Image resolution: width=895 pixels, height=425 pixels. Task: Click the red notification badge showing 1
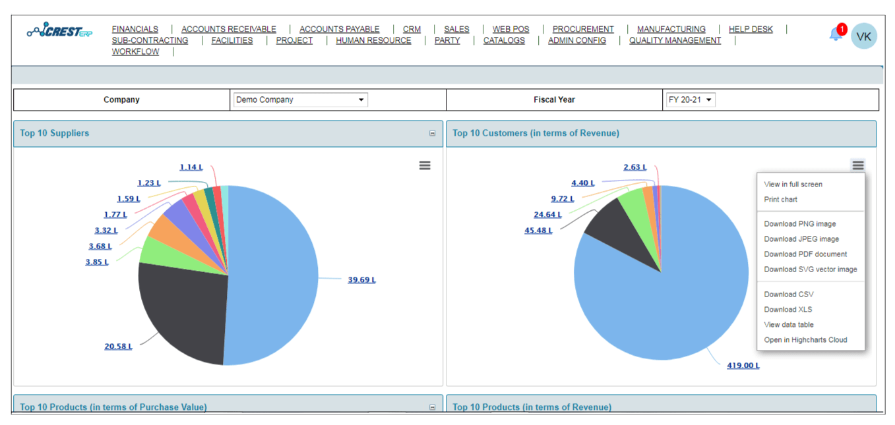(842, 28)
